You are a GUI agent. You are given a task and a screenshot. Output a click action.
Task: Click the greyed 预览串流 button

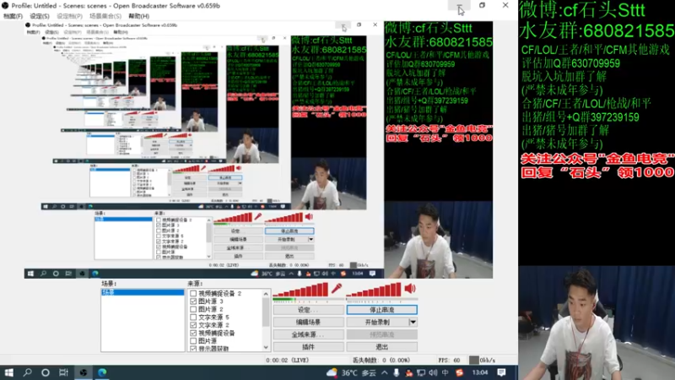coord(382,334)
